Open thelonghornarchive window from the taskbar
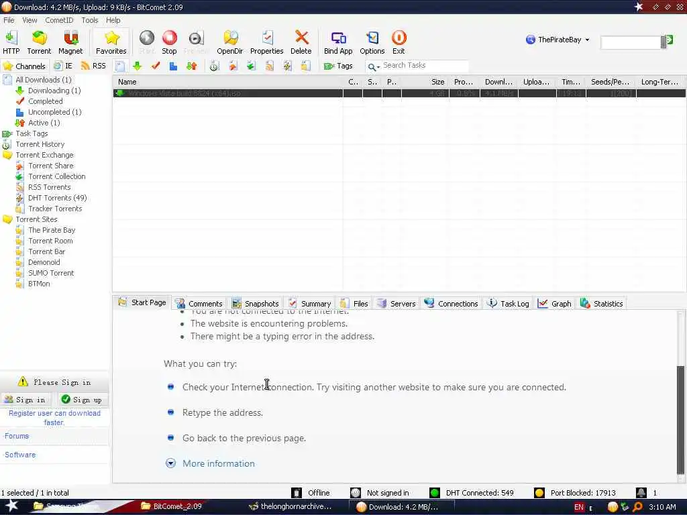This screenshot has width=687, height=515. point(291,506)
